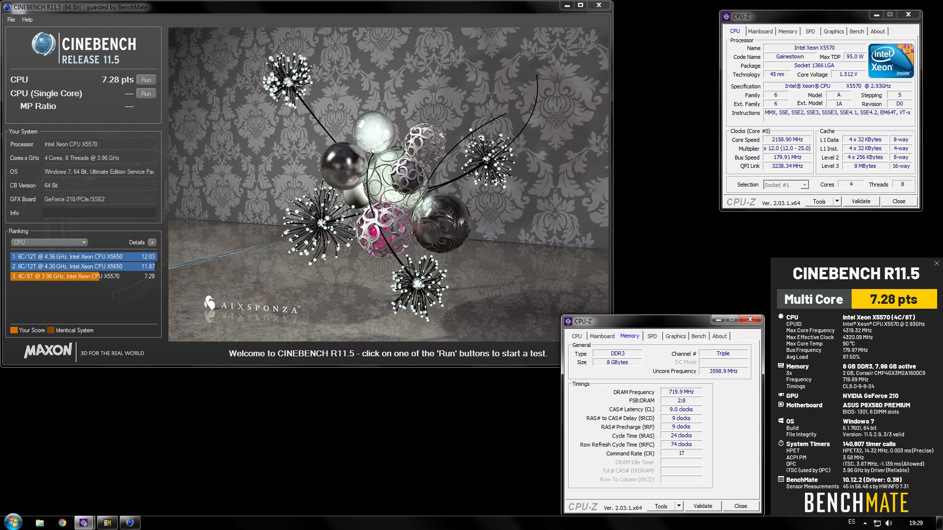943x530 pixels.
Task: Click the taskbar clock 19:29
Action: point(915,523)
